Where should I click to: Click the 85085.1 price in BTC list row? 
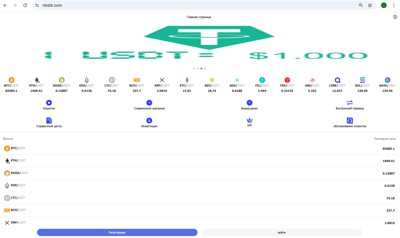point(389,149)
